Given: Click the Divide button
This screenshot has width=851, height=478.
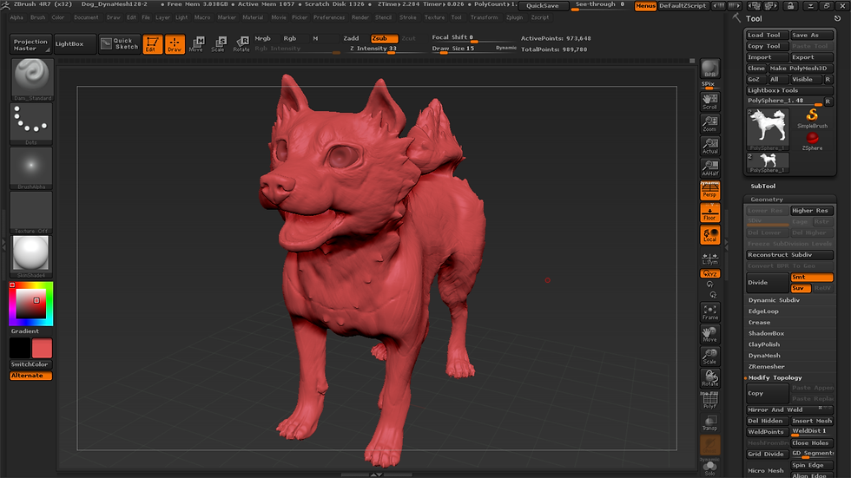Looking at the screenshot, I should pyautogui.click(x=767, y=282).
